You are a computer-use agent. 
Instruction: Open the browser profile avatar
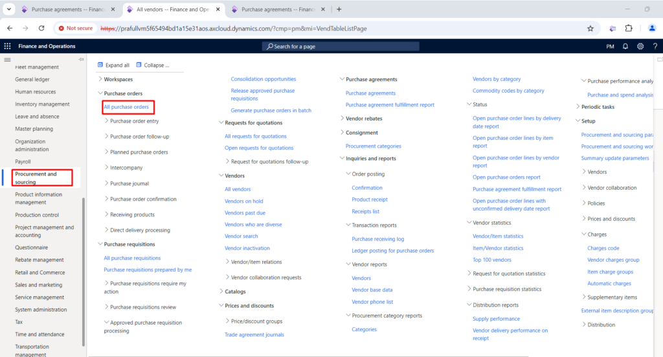coord(651,29)
